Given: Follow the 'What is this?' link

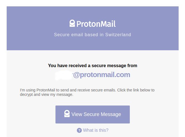Looking at the screenshot, I should 96,130.
